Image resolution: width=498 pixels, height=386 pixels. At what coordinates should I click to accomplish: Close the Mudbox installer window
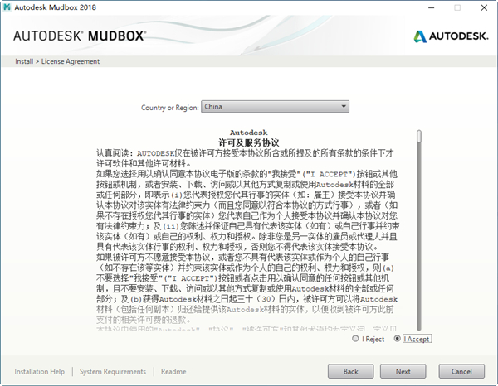tap(484, 7)
